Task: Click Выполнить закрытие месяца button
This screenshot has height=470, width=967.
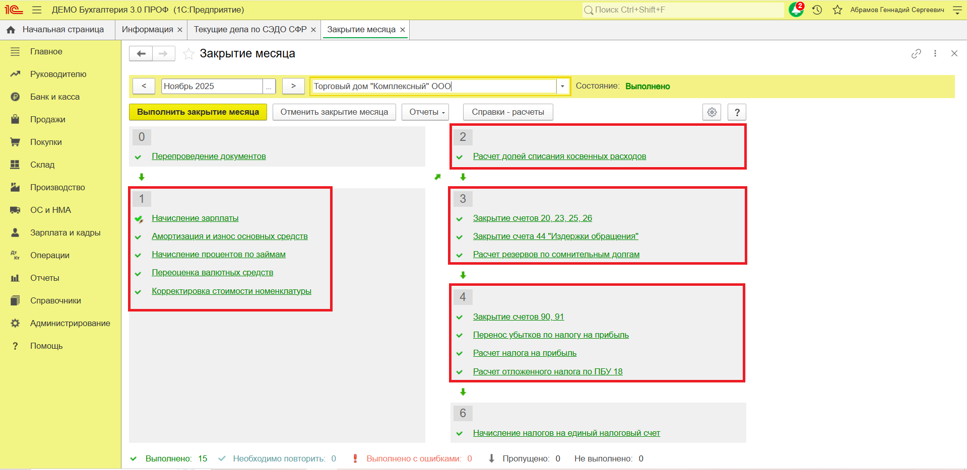Action: click(x=198, y=112)
